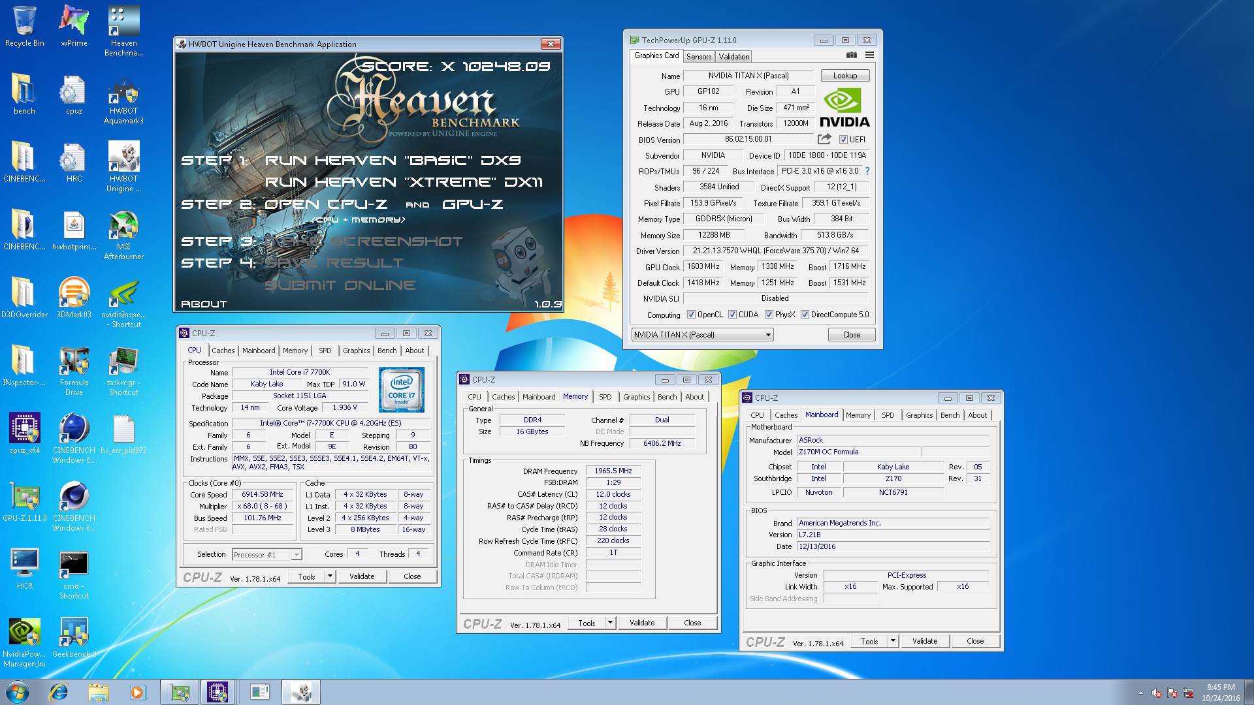This screenshot has width=1254, height=705.
Task: Expand Tools arrow in CPU-Z Memory window
Action: point(610,623)
